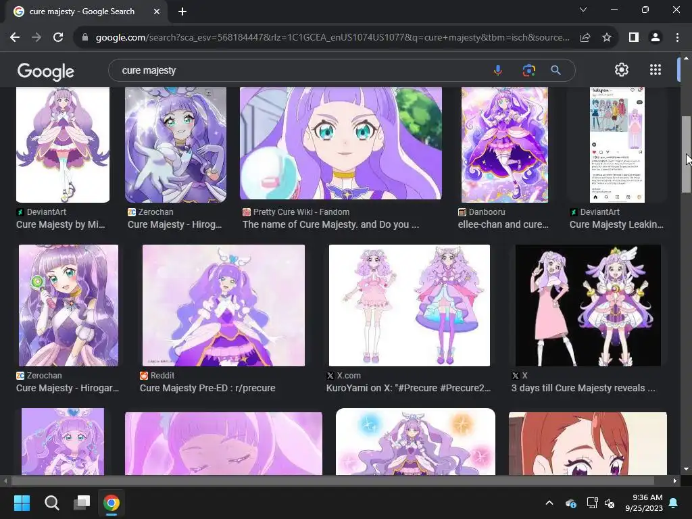Open Google apps grid
Screen dimensions: 692x519
click(x=656, y=70)
